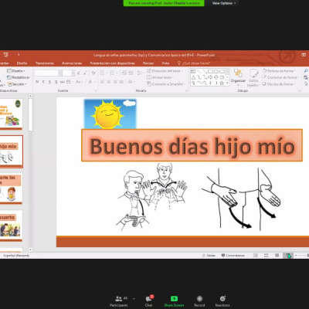Viewport: 309px width, 309px height.
Task: Click the increase indent icon
Action: click(131, 73)
